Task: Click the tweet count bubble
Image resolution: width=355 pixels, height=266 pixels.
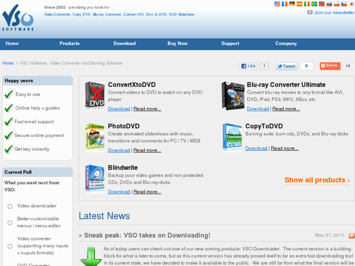Action: (x=306, y=66)
